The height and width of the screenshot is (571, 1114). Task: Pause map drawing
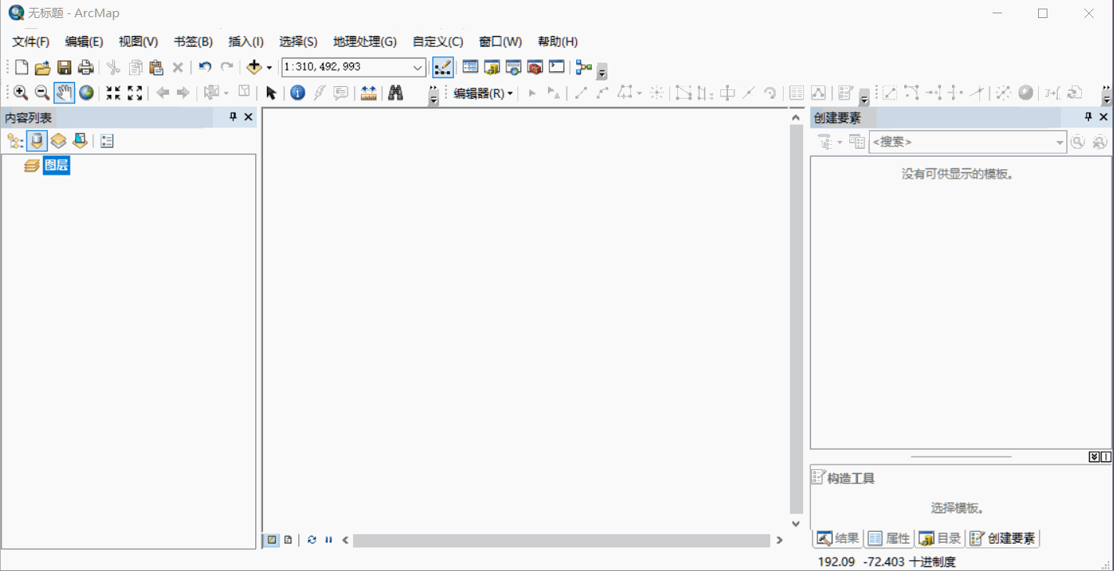tap(329, 540)
